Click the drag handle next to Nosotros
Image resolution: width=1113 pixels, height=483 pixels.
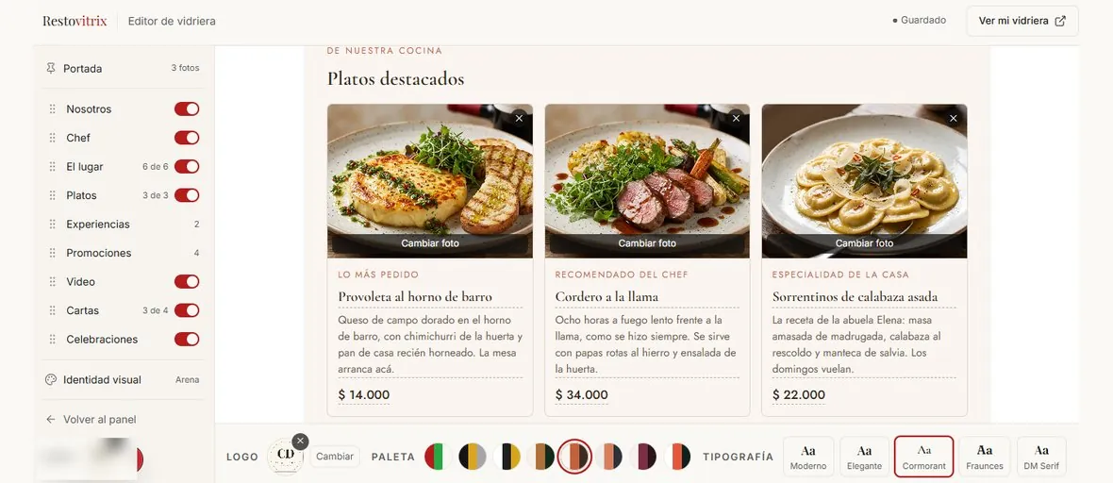point(52,109)
